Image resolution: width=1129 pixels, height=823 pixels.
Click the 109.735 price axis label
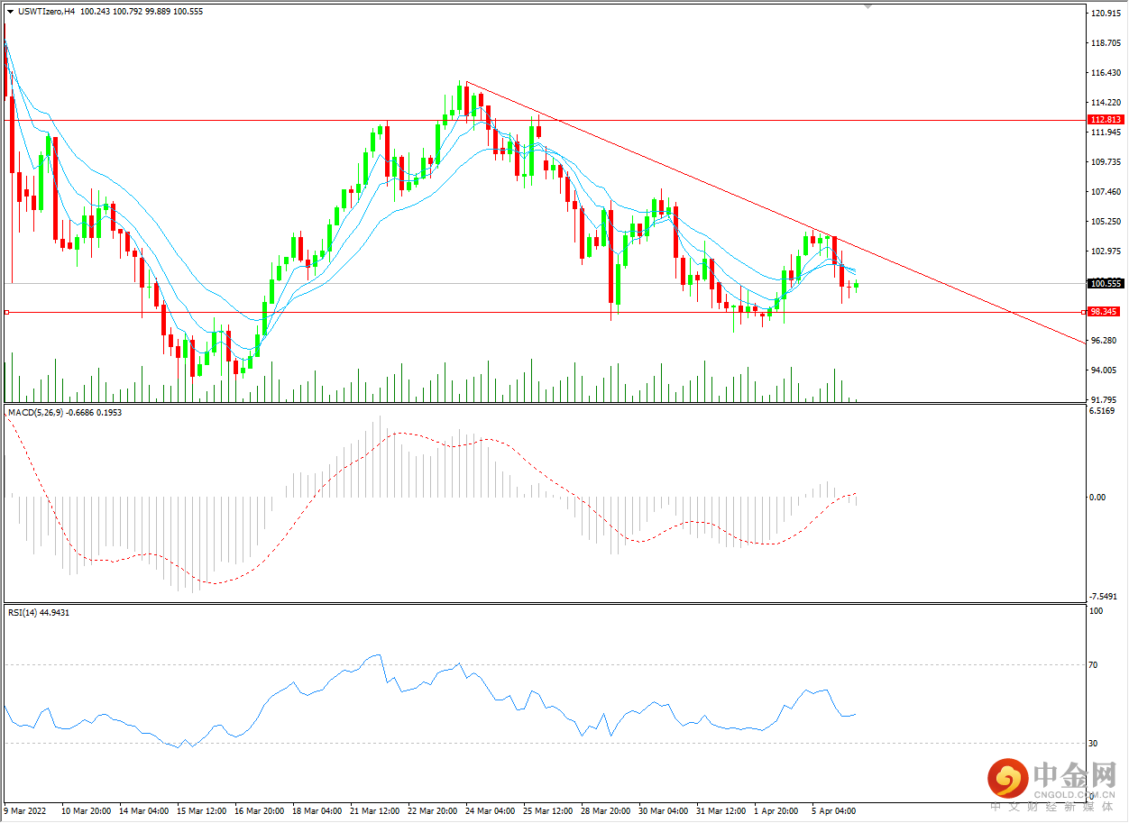tap(1105, 162)
